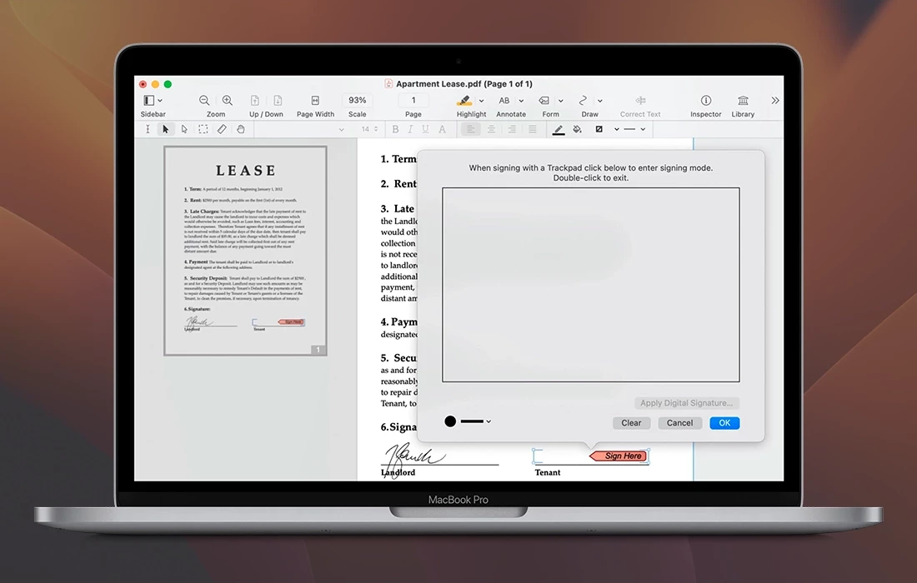Expand the Sidebar options dropdown
Screen dimensions: 917x583
(160, 101)
